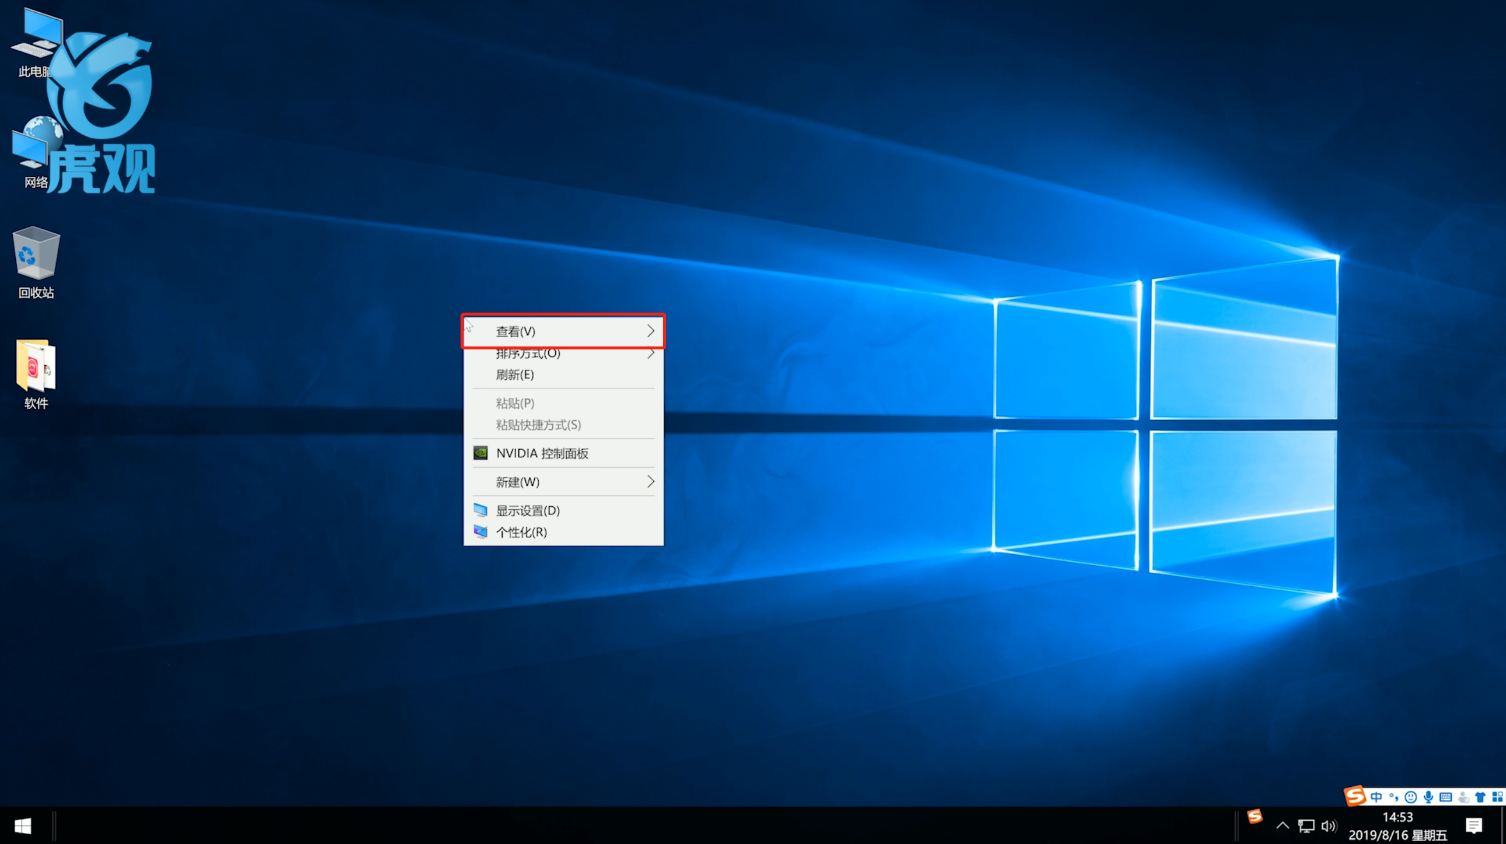
Task: Click the taskbar network status icon
Action: pyautogui.click(x=1306, y=825)
